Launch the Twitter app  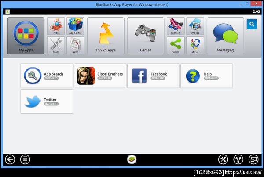(x=47, y=101)
